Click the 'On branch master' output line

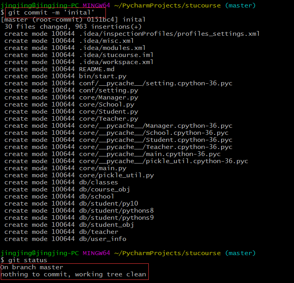(32, 267)
